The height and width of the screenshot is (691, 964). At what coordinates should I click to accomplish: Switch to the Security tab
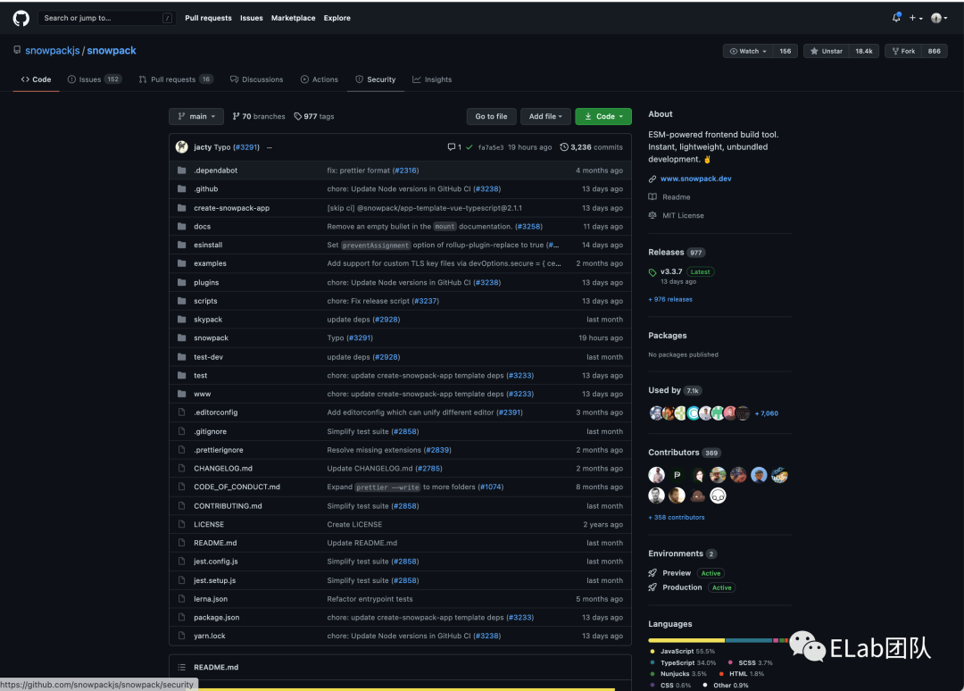[x=375, y=79]
